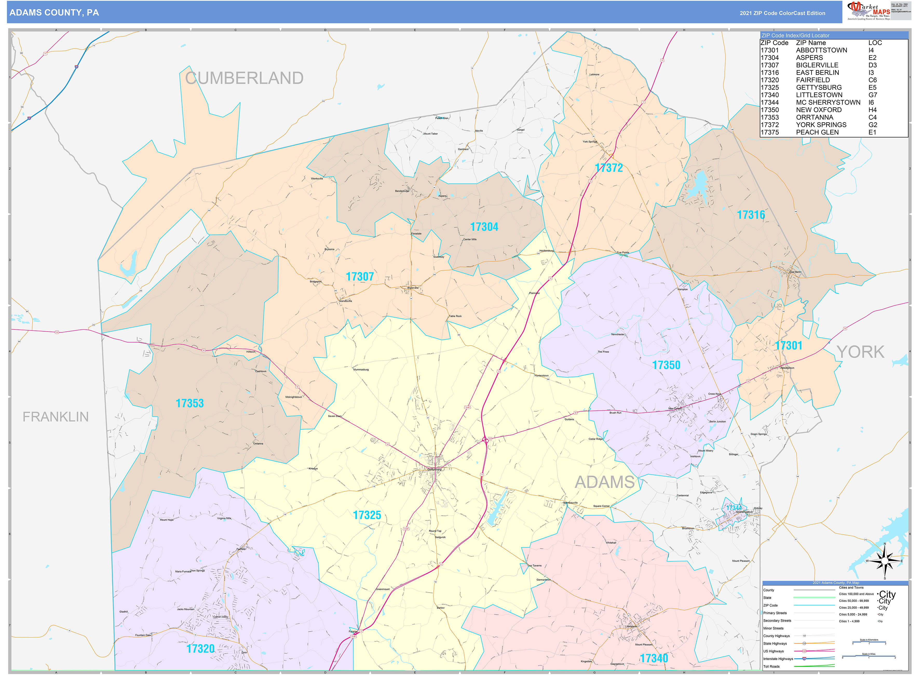Click the Secondary Streets legend entry
Screen dimensions: 916x675
point(799,620)
